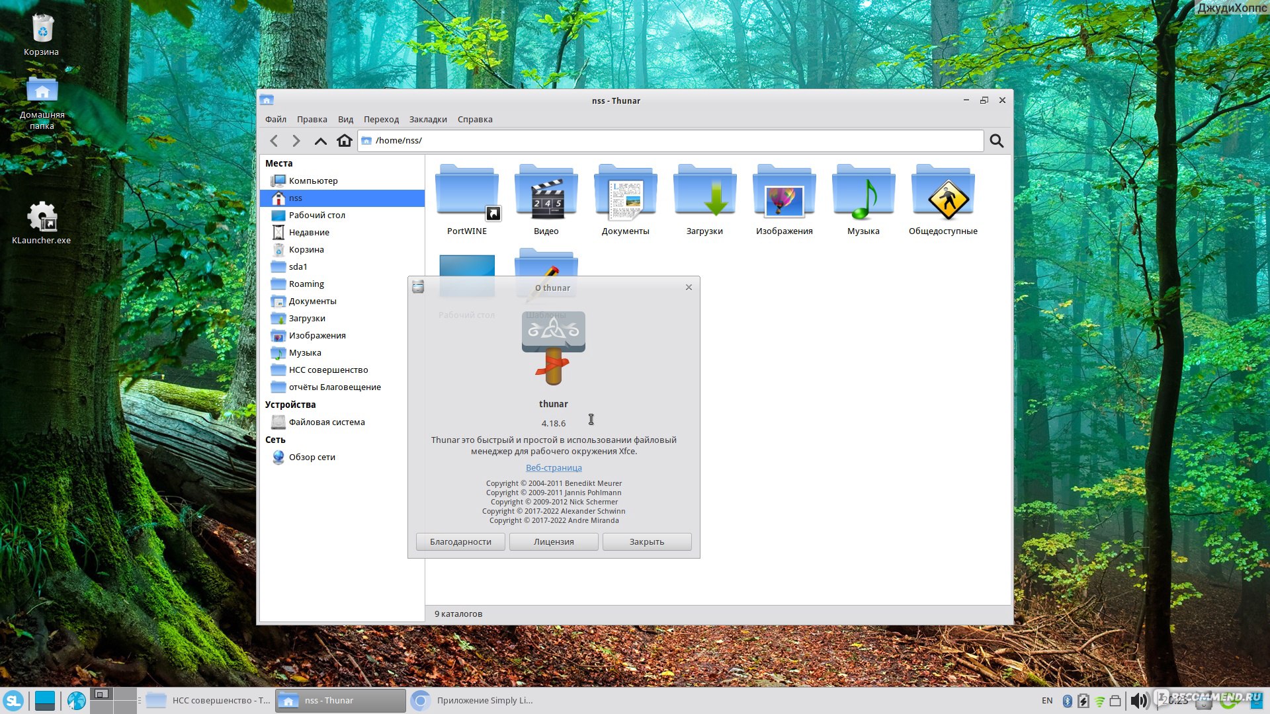Switch to nss - Thunar taskbar window
The height and width of the screenshot is (714, 1270).
341,701
